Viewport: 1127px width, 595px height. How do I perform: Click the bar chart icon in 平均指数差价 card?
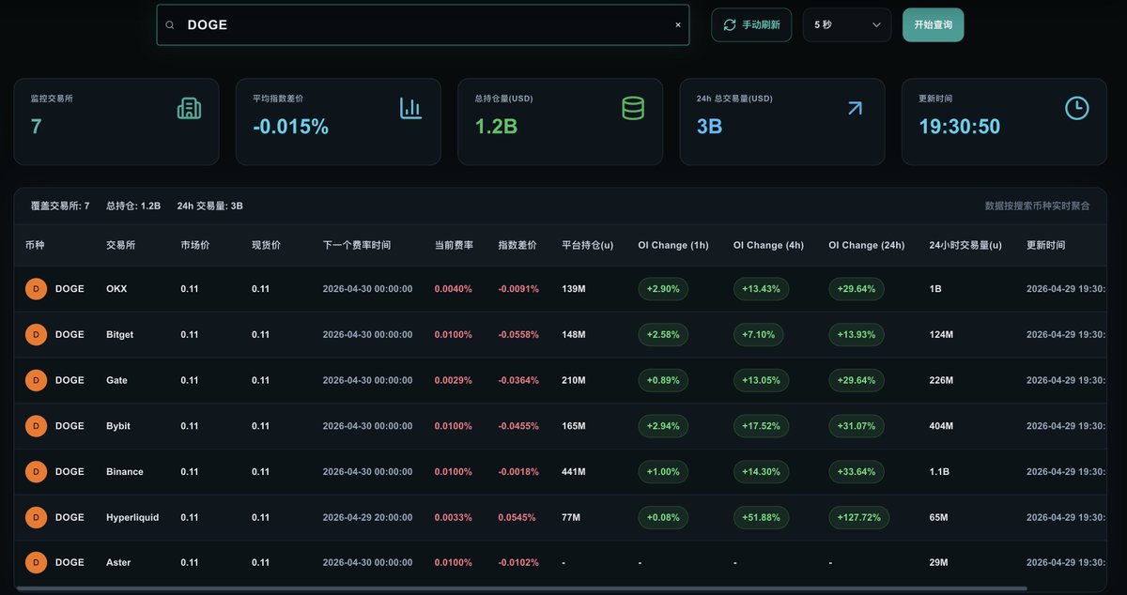point(411,108)
